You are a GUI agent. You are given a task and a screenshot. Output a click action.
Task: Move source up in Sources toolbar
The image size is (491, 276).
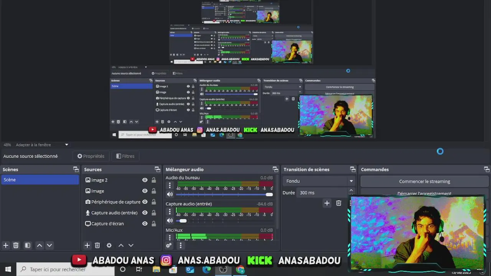(x=121, y=245)
